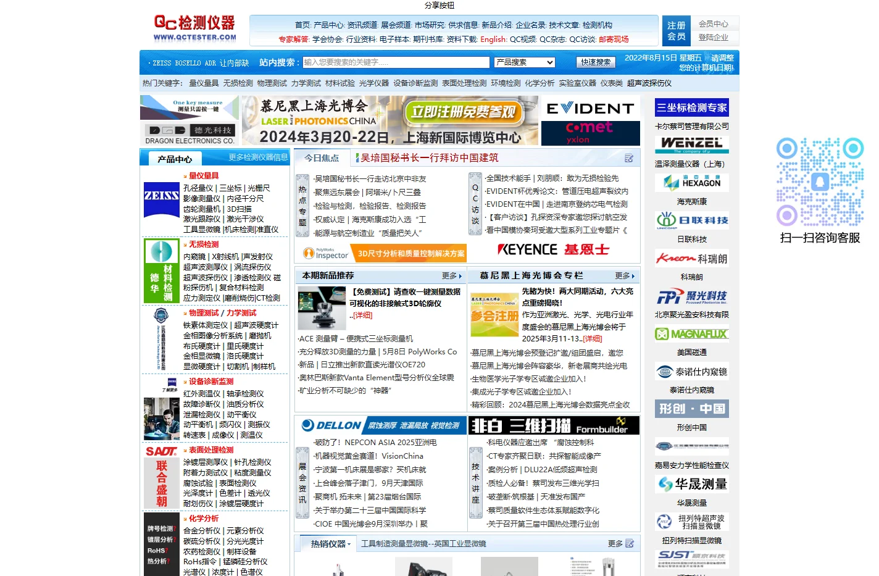Click the 扭列特超声波扫描显微镜 logo
This screenshot has height=576, width=879.
tap(691, 522)
